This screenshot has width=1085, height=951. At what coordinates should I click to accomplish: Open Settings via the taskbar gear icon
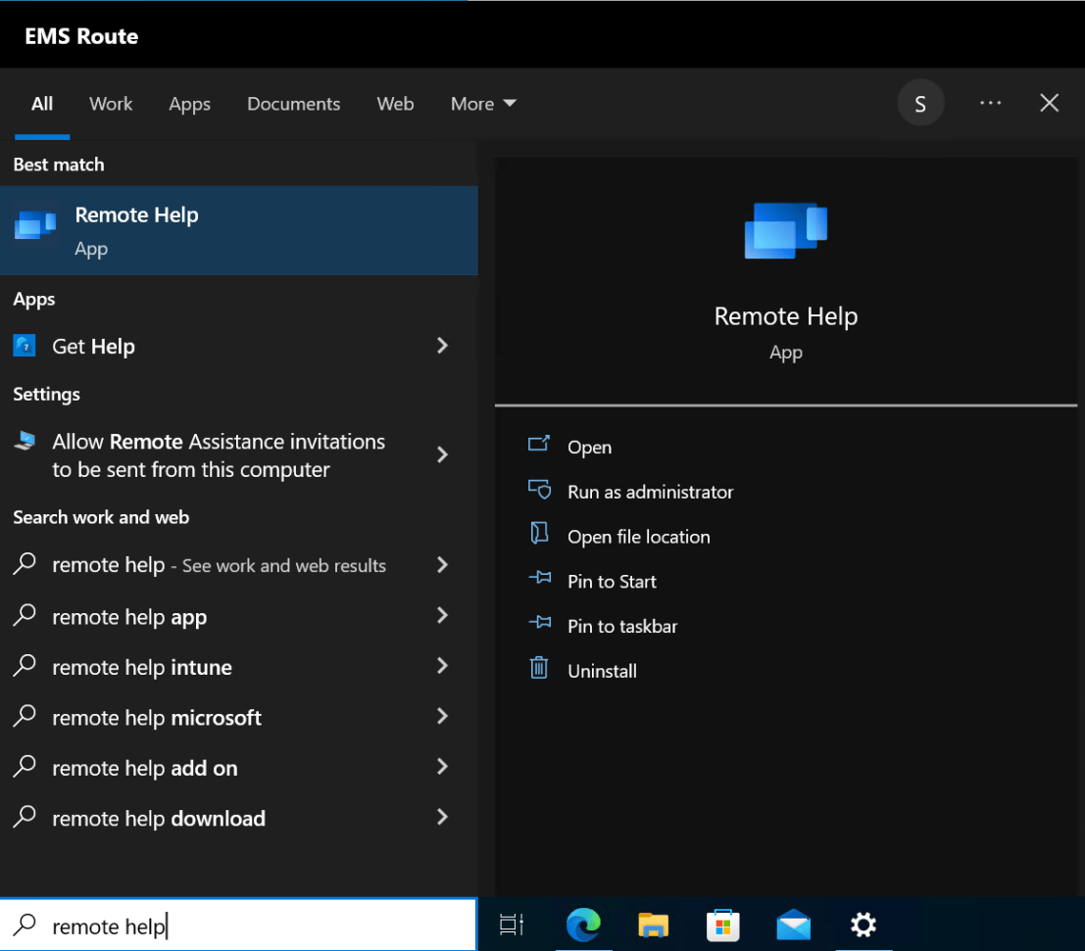click(863, 925)
